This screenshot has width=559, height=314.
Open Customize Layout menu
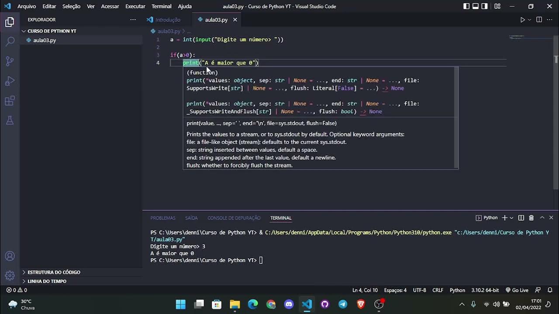[x=497, y=6]
